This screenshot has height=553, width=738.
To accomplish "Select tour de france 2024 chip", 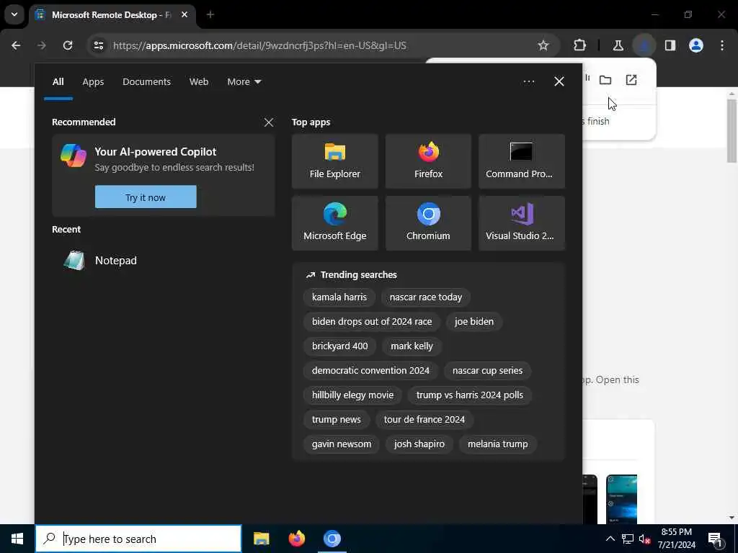I will click(x=424, y=420).
